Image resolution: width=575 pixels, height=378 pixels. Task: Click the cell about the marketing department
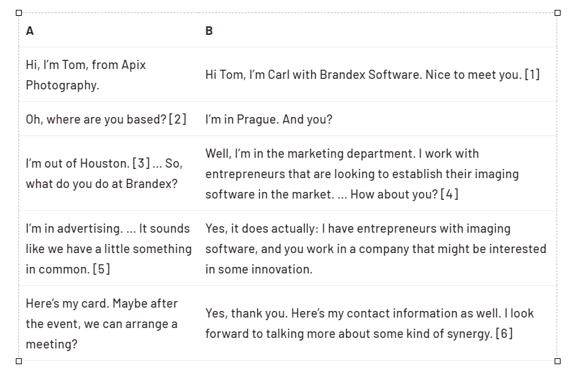tap(378, 174)
